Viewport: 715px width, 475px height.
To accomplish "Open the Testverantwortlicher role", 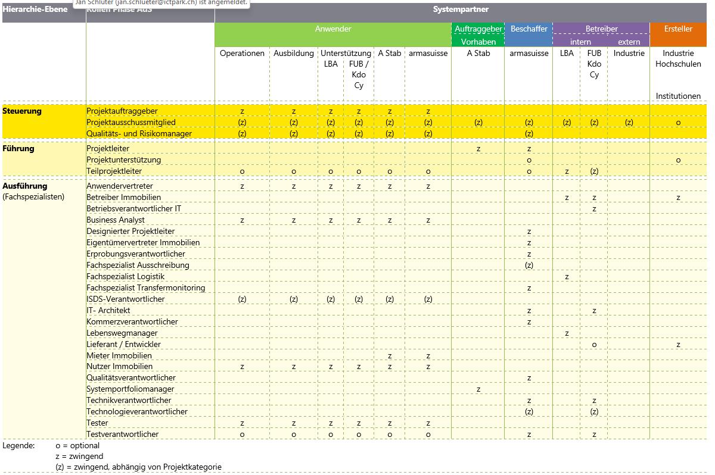I will coord(123,435).
